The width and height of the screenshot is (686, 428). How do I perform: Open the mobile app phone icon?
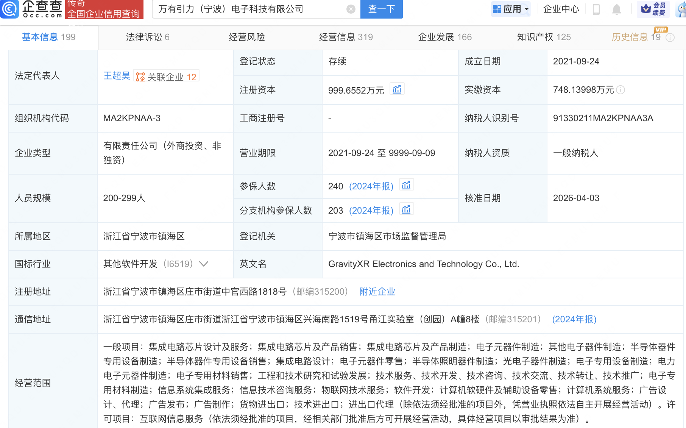tap(596, 10)
